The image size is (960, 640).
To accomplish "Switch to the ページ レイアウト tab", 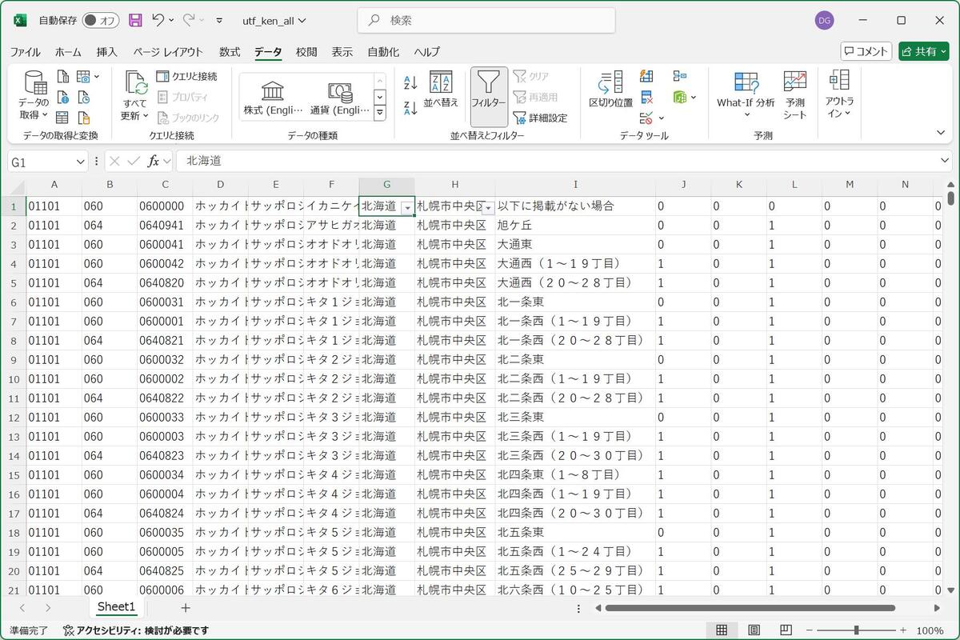I will pyautogui.click(x=168, y=52).
